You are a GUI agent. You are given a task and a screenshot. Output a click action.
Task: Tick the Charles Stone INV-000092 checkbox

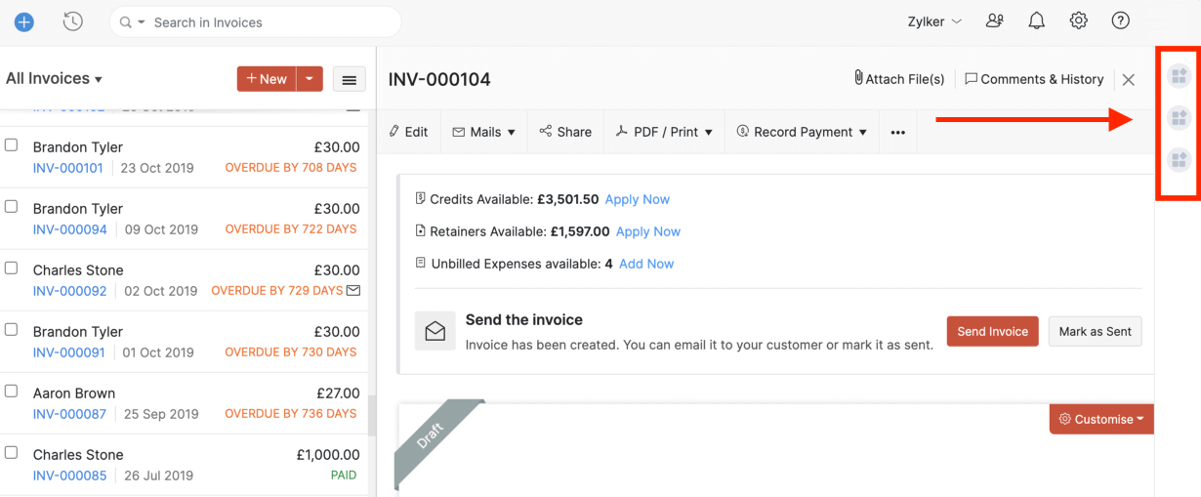pyautogui.click(x=12, y=269)
